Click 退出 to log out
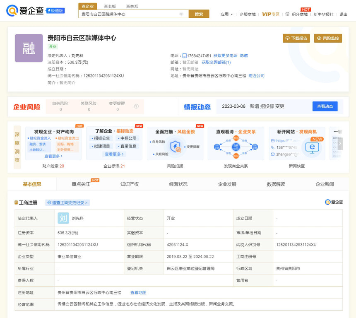This screenshot has height=318, width=356. [343, 14]
